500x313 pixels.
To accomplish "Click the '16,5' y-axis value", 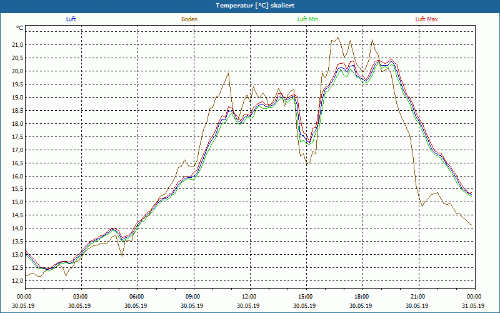I will coord(17,163).
